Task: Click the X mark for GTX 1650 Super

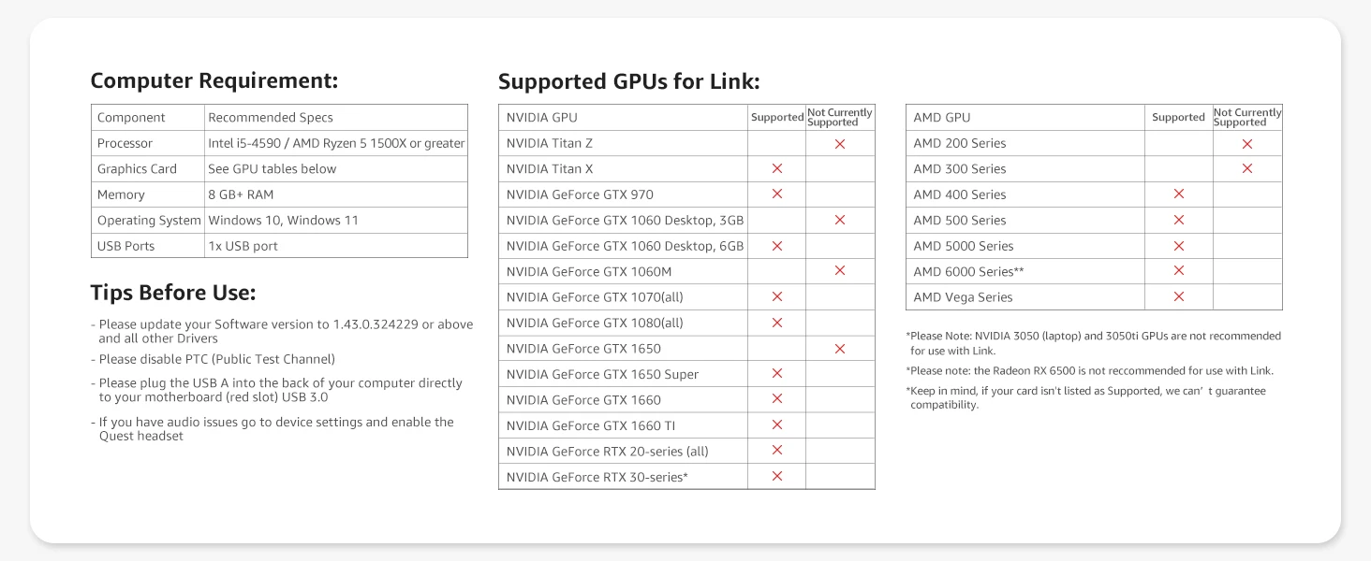Action: (776, 373)
